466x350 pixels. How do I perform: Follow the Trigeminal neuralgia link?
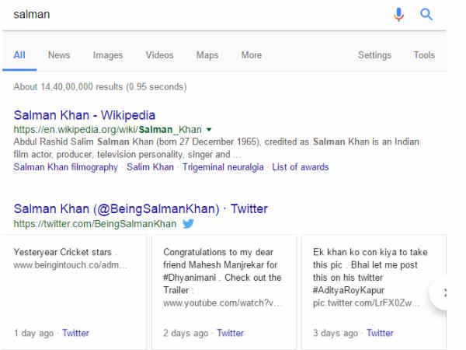pyautogui.click(x=223, y=167)
